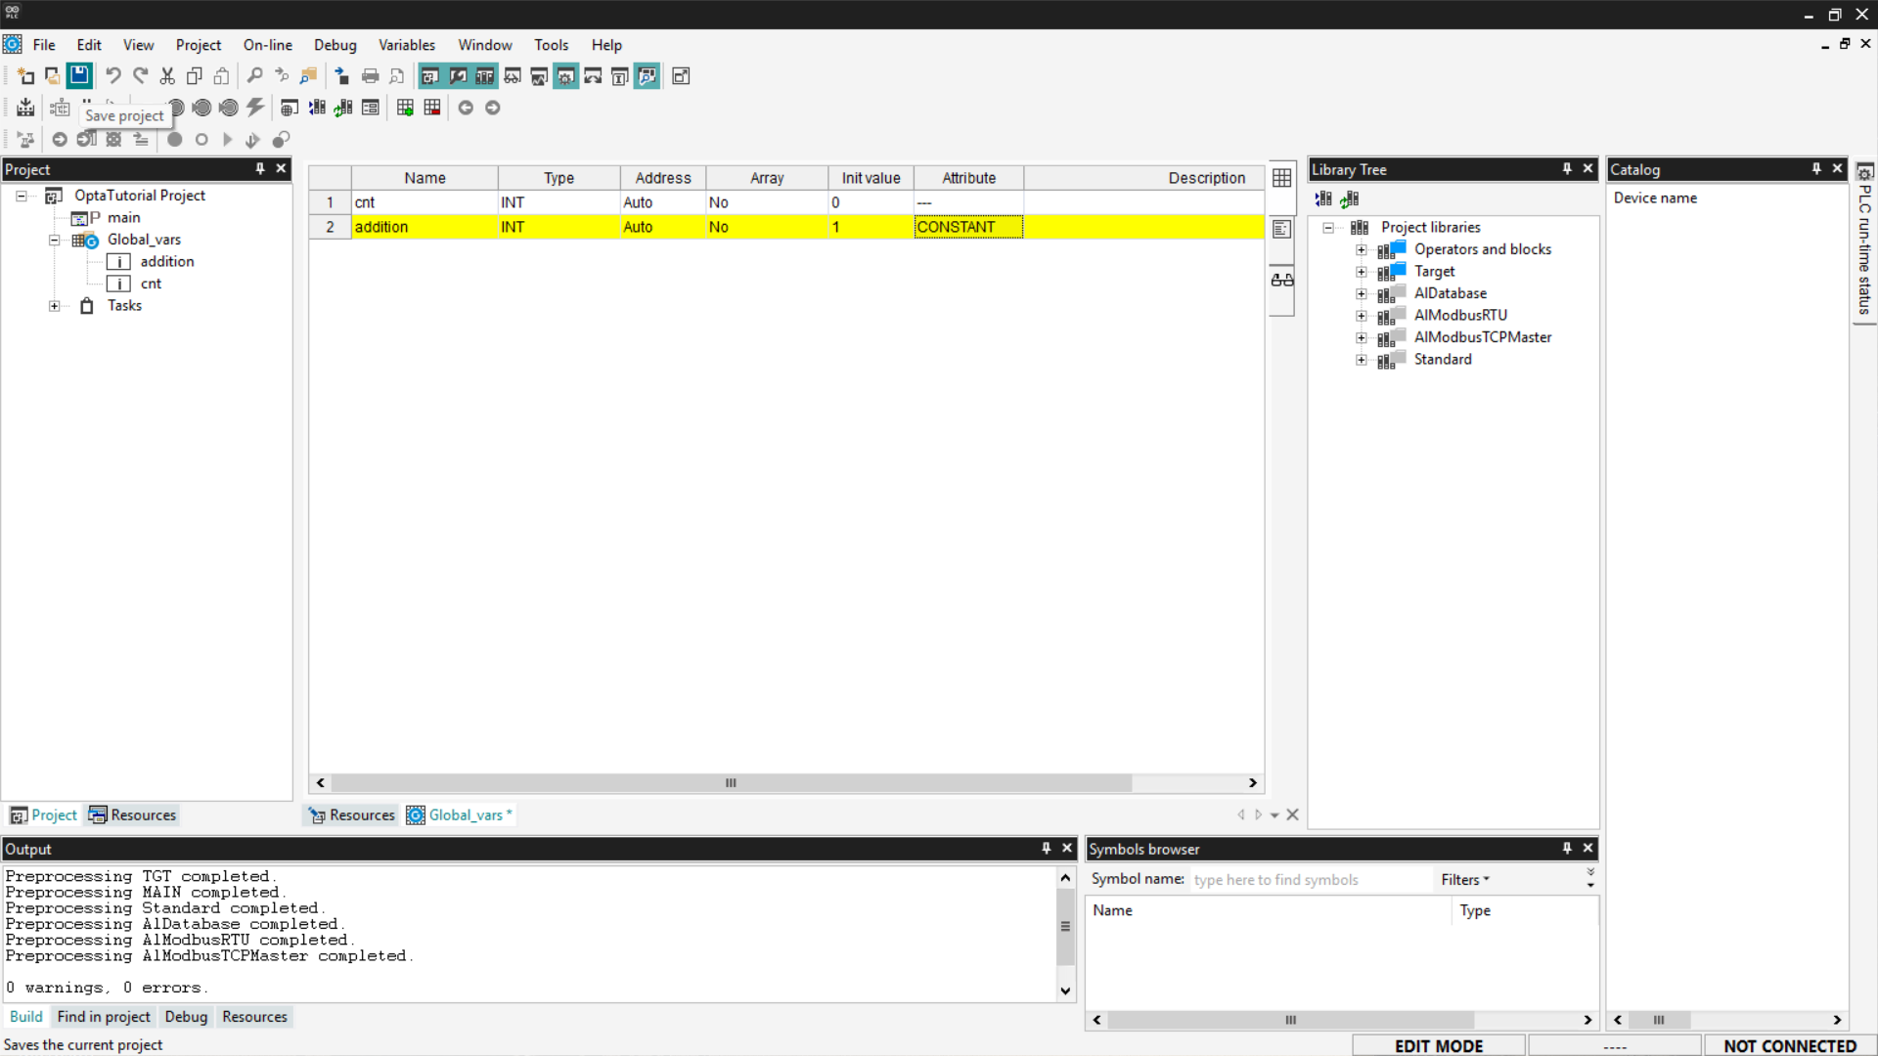The image size is (1878, 1056).
Task: Click the Undo arrow icon
Action: [113, 75]
